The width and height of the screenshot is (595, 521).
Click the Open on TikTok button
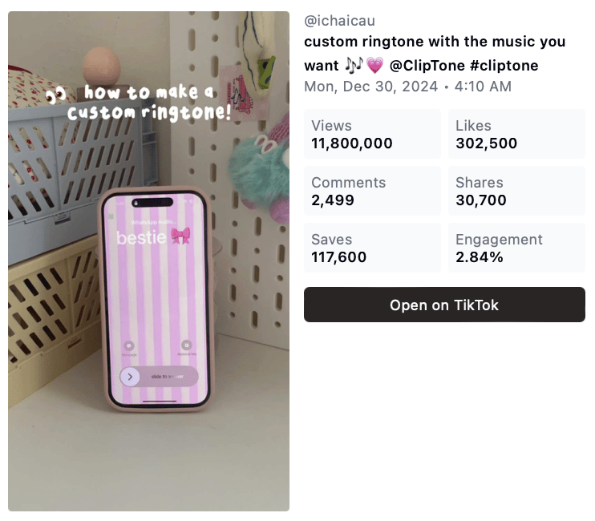point(444,305)
